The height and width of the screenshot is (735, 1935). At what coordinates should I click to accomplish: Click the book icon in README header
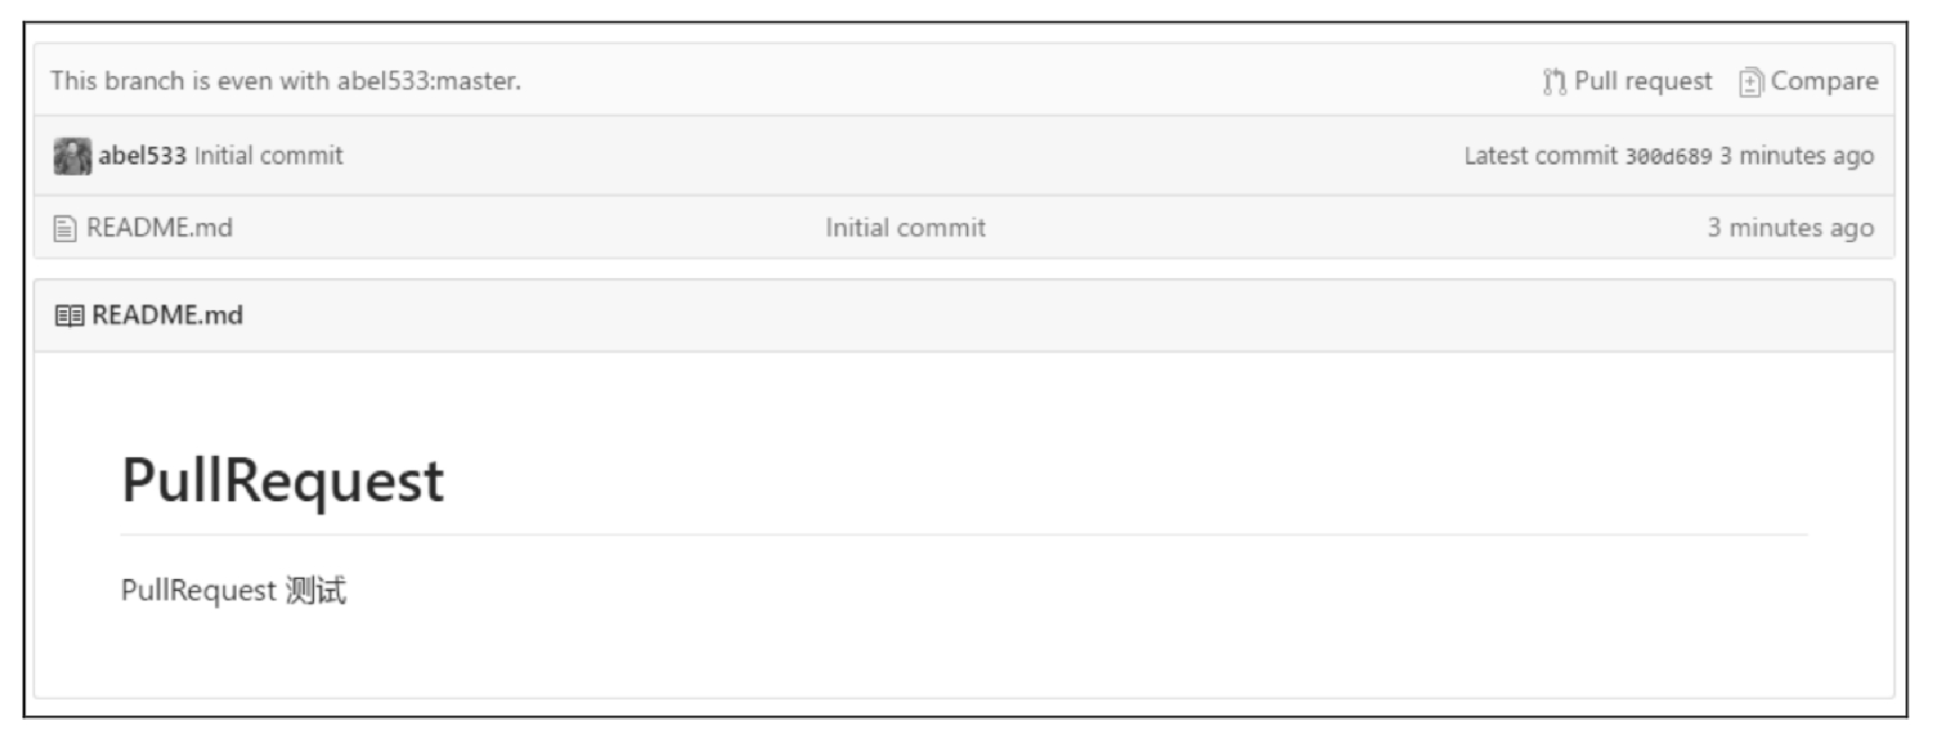click(69, 316)
